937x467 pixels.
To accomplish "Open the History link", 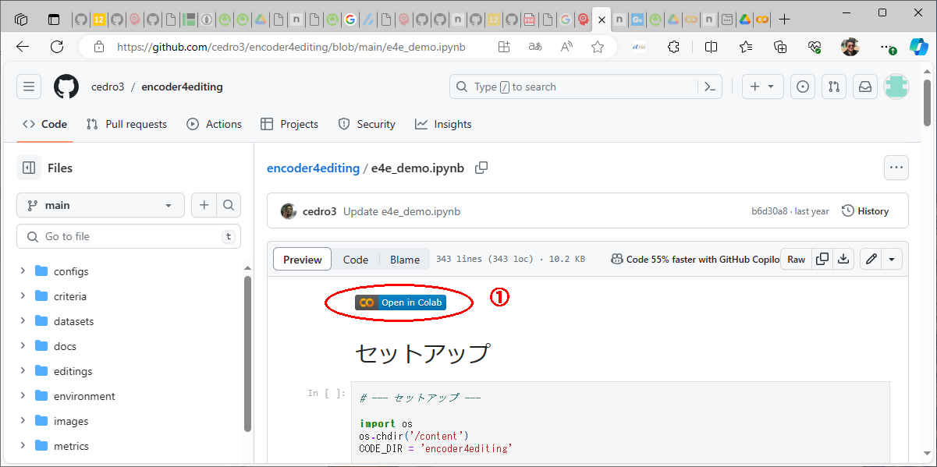I will (865, 211).
